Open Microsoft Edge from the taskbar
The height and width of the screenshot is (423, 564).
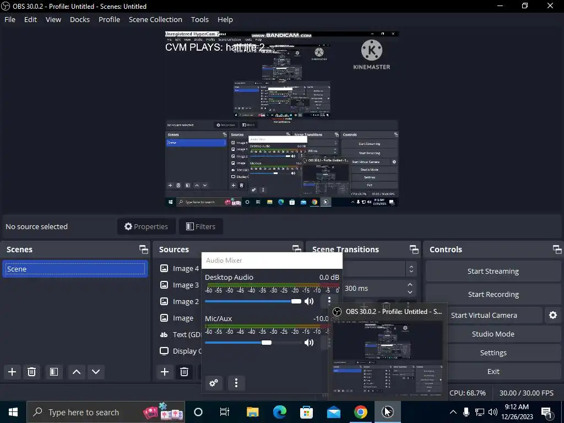coord(279,412)
